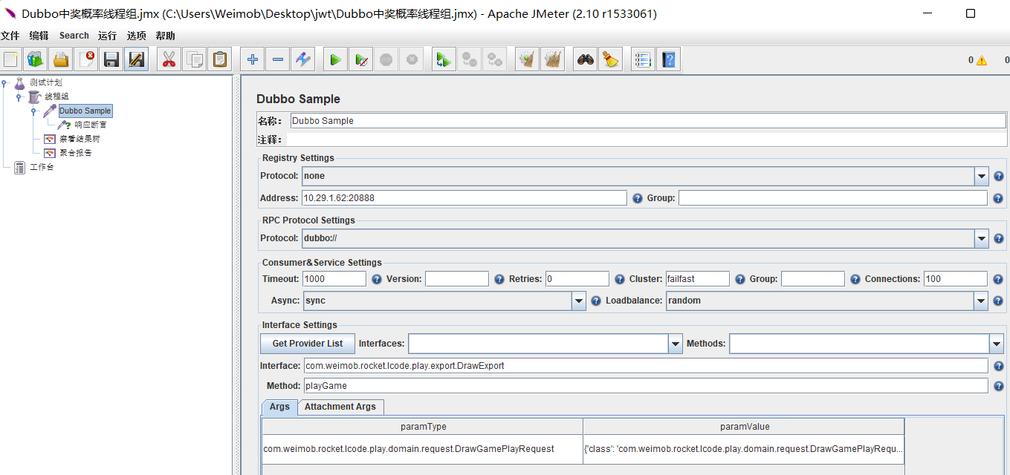Open the Templates toolbar icon
The image size is (1010, 475).
tap(35, 59)
